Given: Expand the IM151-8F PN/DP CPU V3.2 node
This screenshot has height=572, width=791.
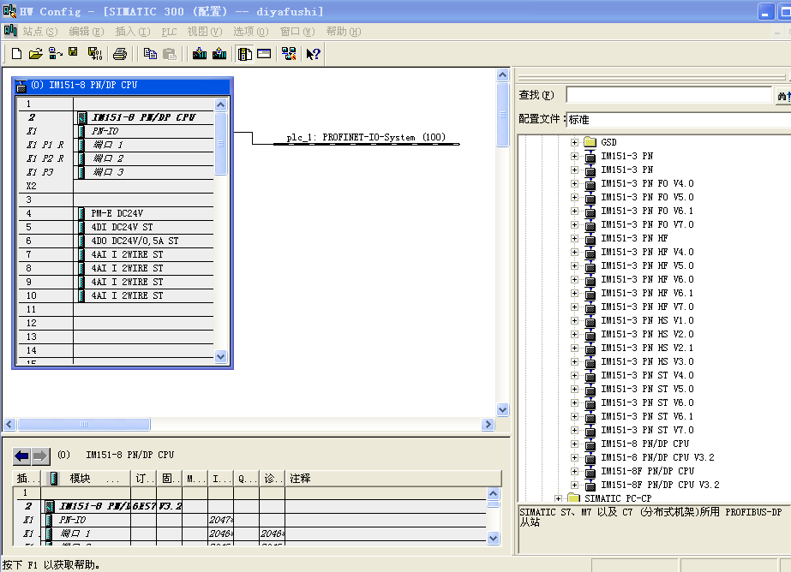Looking at the screenshot, I should (574, 485).
